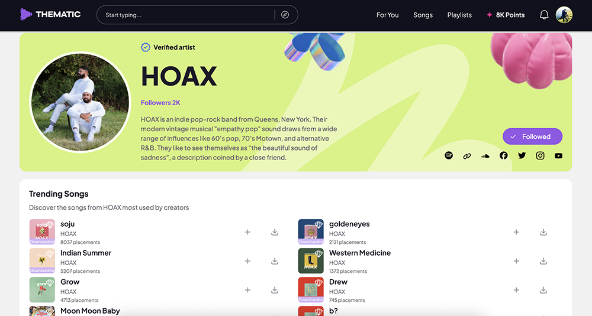Image resolution: width=592 pixels, height=316 pixels.
Task: Open HOAX's Twitter icon
Action: coord(522,156)
